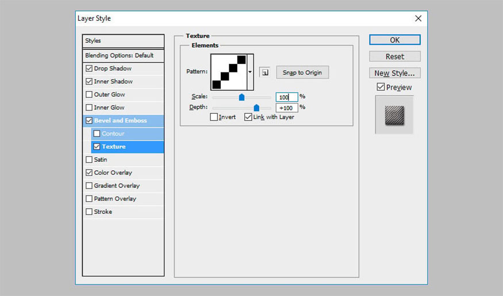Select Blending Options: Default entry
The height and width of the screenshot is (296, 503).
[x=119, y=56]
